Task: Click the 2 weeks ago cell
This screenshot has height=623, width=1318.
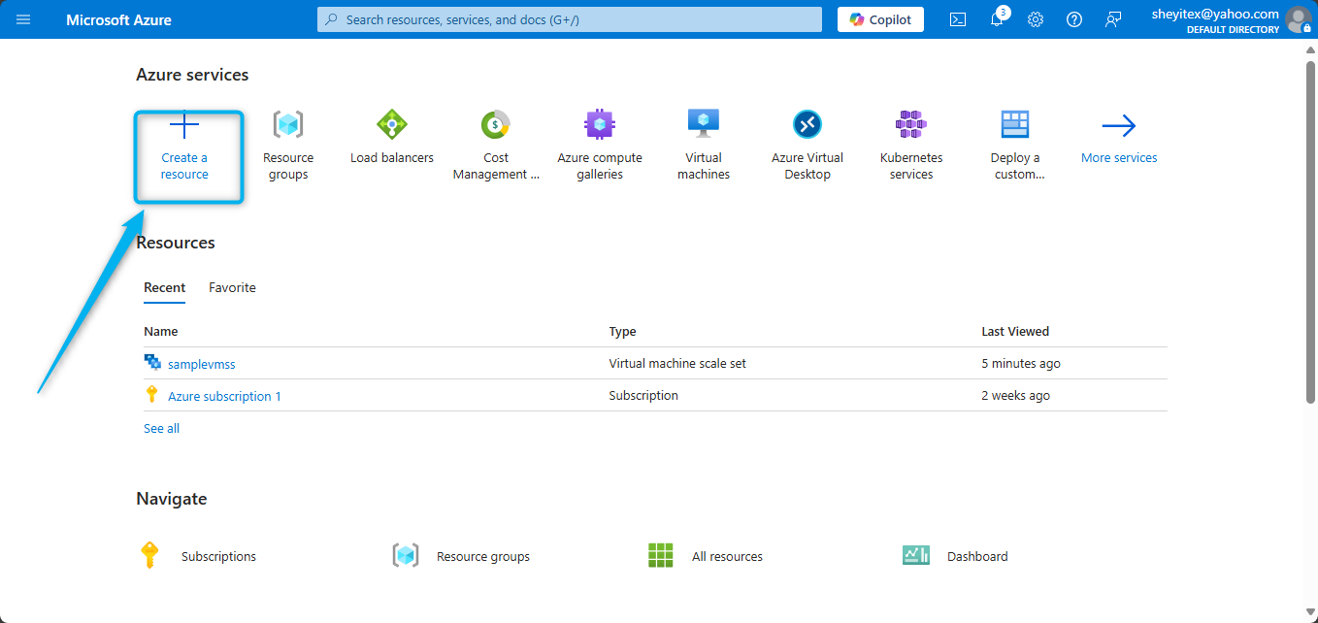Action: coord(1015,395)
